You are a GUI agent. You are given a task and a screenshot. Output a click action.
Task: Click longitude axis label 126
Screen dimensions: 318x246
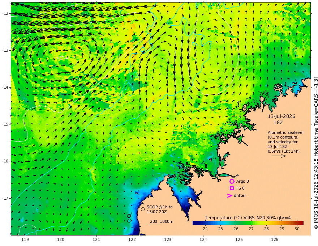(275, 240)
